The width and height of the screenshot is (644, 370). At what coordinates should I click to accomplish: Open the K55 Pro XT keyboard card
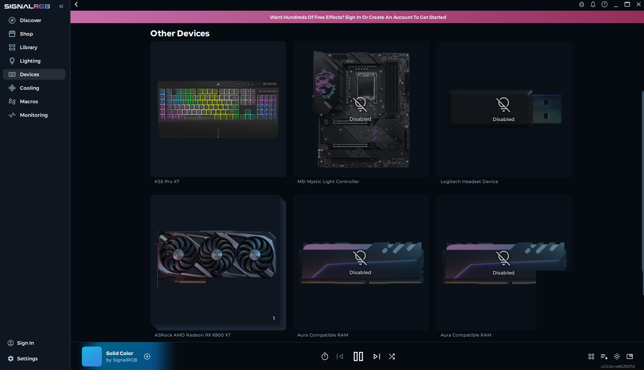click(218, 109)
